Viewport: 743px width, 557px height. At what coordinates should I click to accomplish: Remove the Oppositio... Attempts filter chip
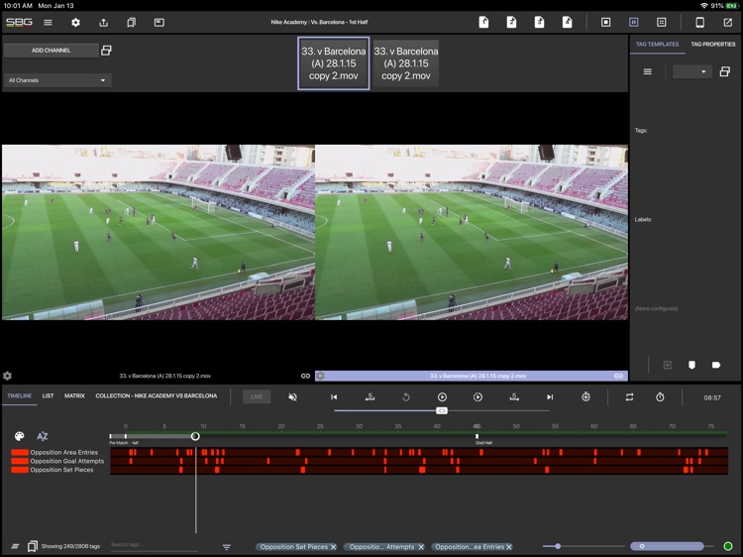point(421,547)
